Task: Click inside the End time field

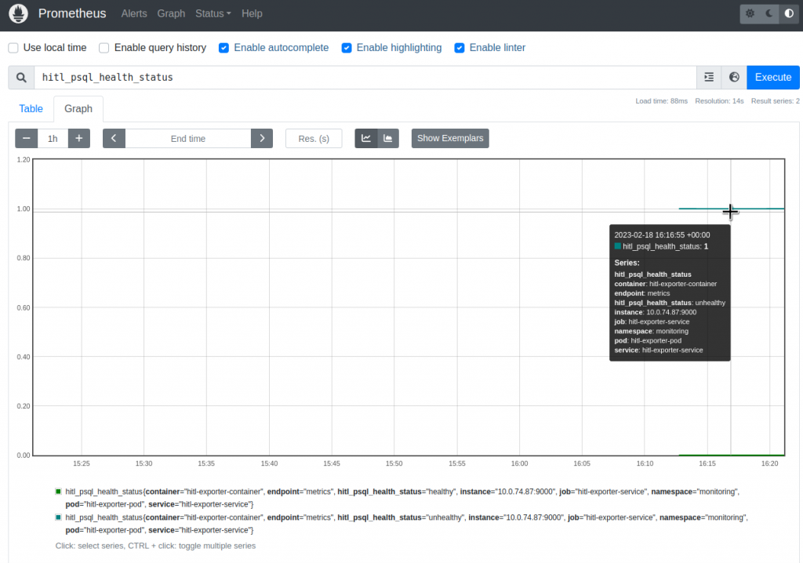Action: 188,138
